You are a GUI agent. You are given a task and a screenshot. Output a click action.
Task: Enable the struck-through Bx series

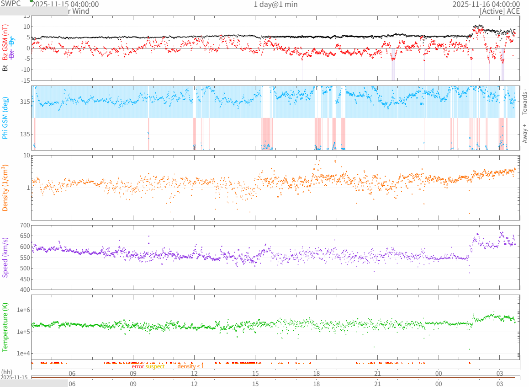[12, 53]
